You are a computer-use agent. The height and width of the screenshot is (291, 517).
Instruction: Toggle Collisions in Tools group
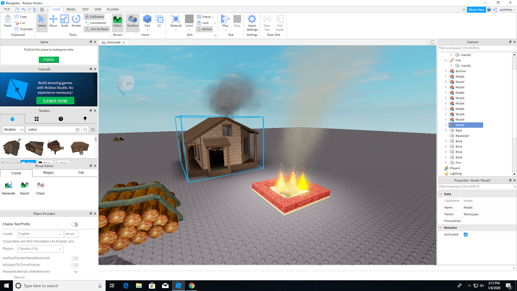(94, 17)
